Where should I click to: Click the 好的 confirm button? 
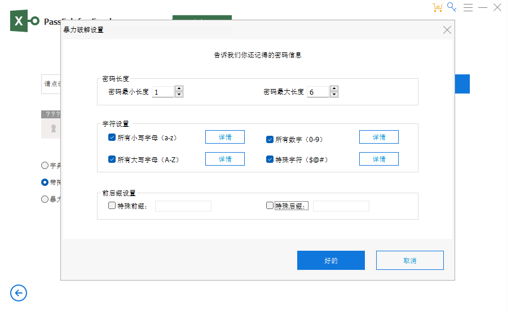point(330,260)
